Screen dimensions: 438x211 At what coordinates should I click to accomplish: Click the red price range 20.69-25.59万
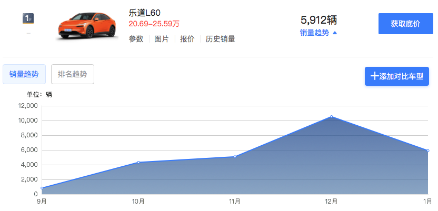(x=154, y=24)
